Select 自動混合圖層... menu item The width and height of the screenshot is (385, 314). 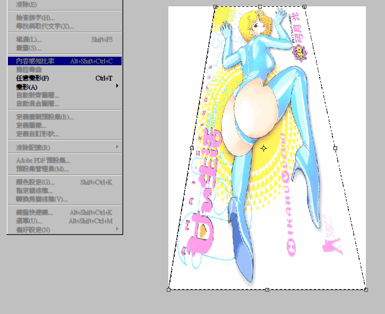65,103
